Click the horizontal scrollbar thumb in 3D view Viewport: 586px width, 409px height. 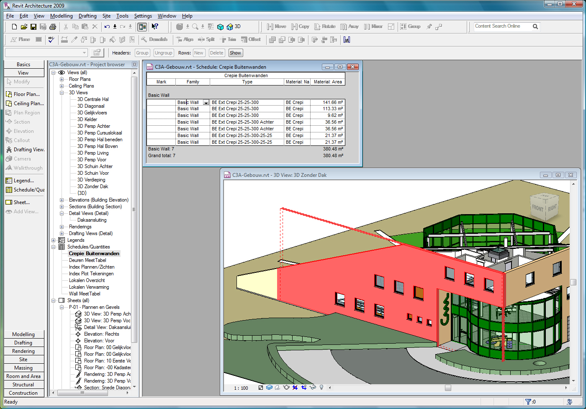tap(448, 388)
